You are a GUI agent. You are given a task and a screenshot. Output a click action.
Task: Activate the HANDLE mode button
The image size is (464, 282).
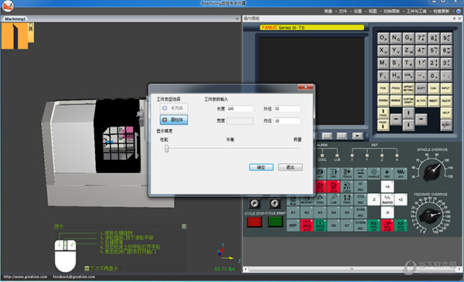(x=374, y=174)
